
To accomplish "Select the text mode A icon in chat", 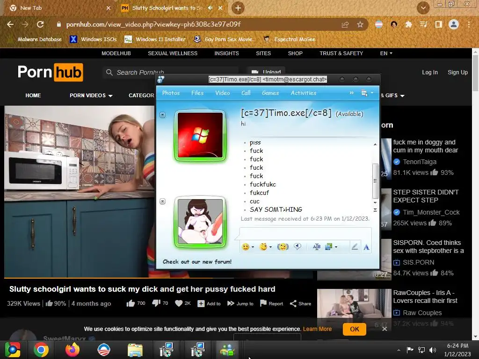I will (x=366, y=247).
